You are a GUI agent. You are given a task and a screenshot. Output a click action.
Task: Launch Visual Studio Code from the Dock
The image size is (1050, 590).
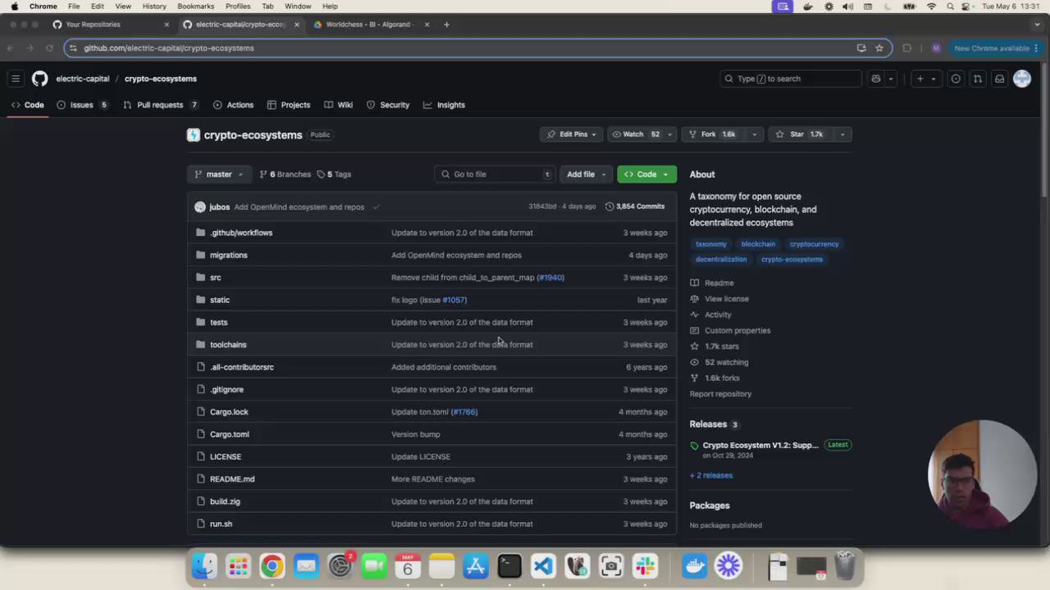[543, 566]
